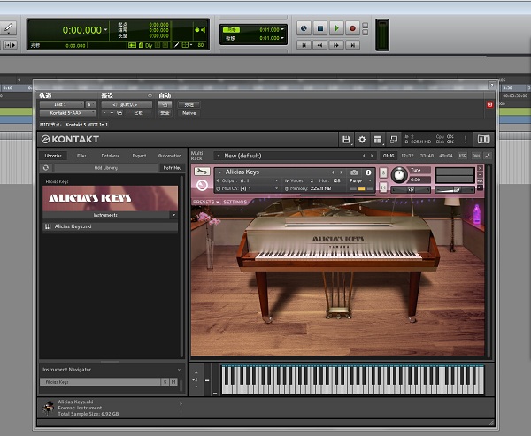
Task: Solo the Alicias Keys instrument
Action: [383, 172]
